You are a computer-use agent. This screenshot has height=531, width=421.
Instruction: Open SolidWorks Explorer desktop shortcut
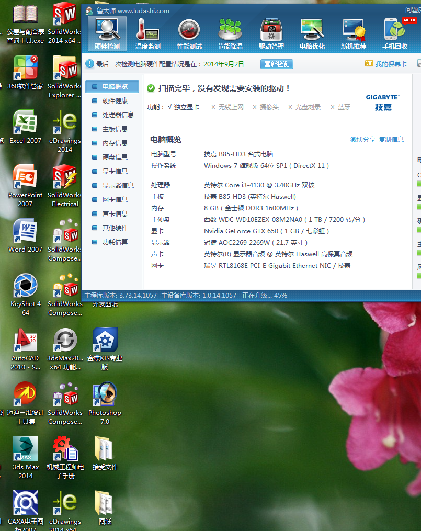coord(65,77)
